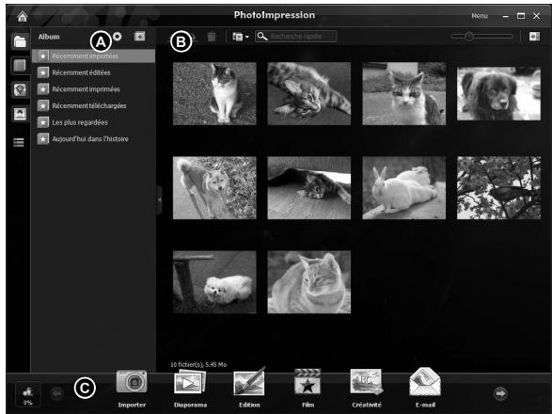The image size is (552, 414).
Task: Select the dark fluffy dog photo
Action: tap(498, 94)
